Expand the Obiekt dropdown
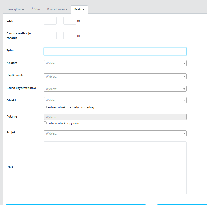Screen dimensions: 207x205 click(x=115, y=100)
